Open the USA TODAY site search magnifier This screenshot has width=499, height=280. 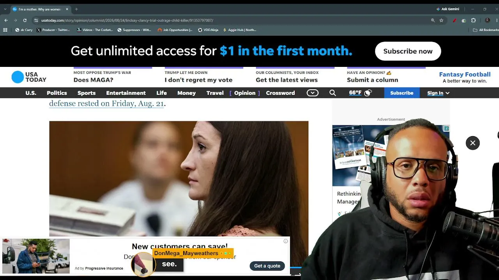[333, 93]
